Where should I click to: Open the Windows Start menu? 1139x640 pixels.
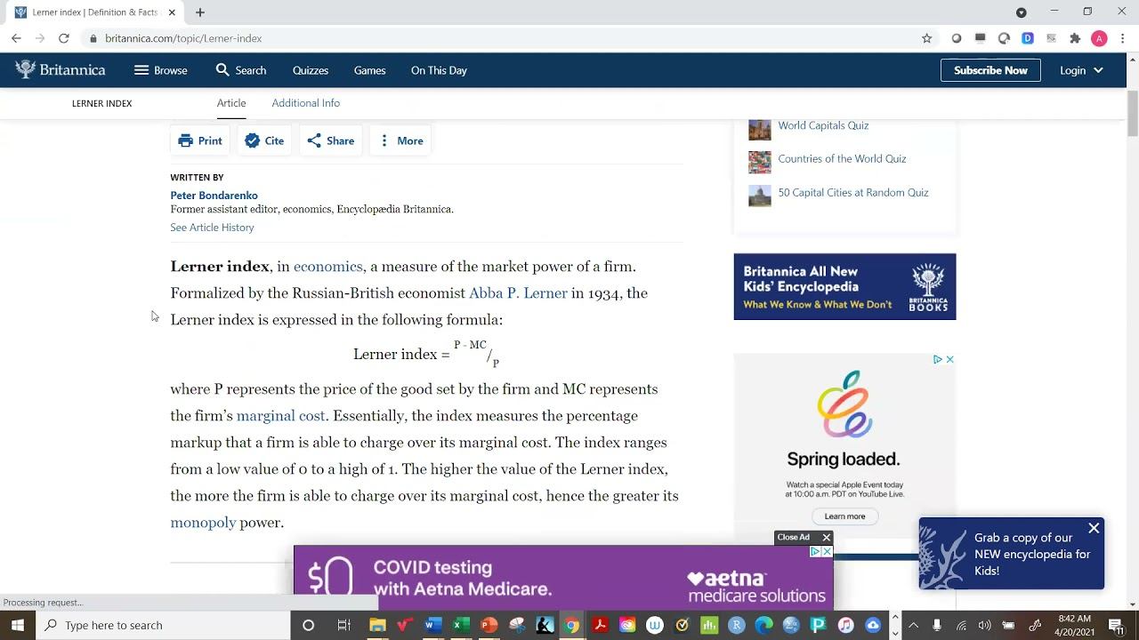[17, 625]
